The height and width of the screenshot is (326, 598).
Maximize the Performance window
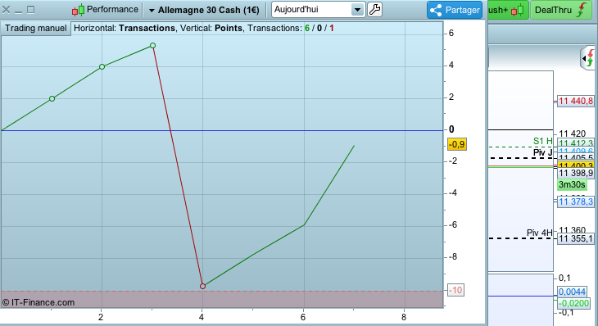(x=31, y=10)
